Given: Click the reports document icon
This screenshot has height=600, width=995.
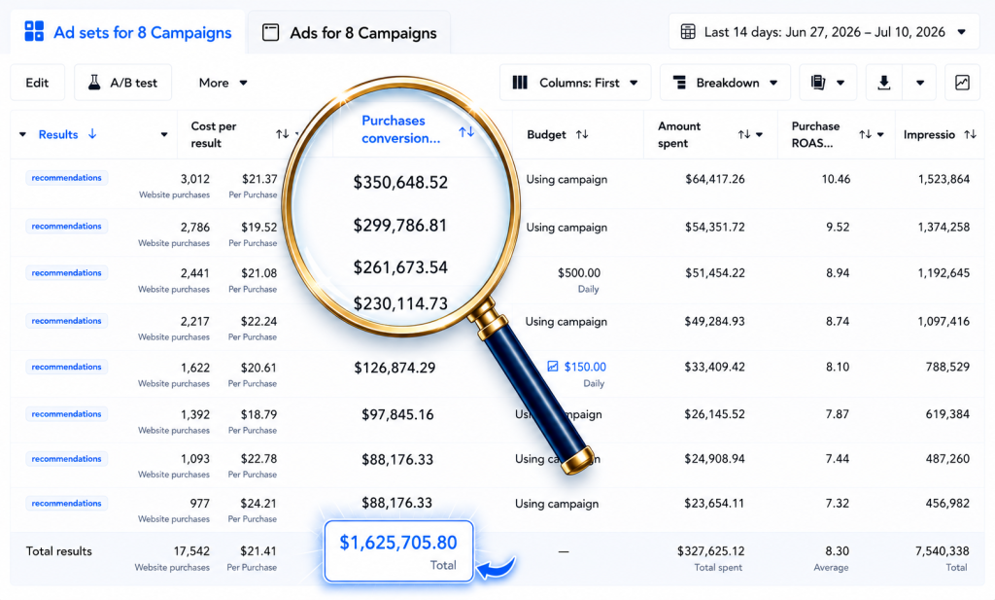Looking at the screenshot, I should [x=818, y=83].
